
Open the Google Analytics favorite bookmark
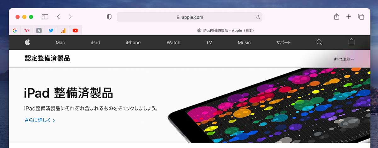(x=63, y=31)
